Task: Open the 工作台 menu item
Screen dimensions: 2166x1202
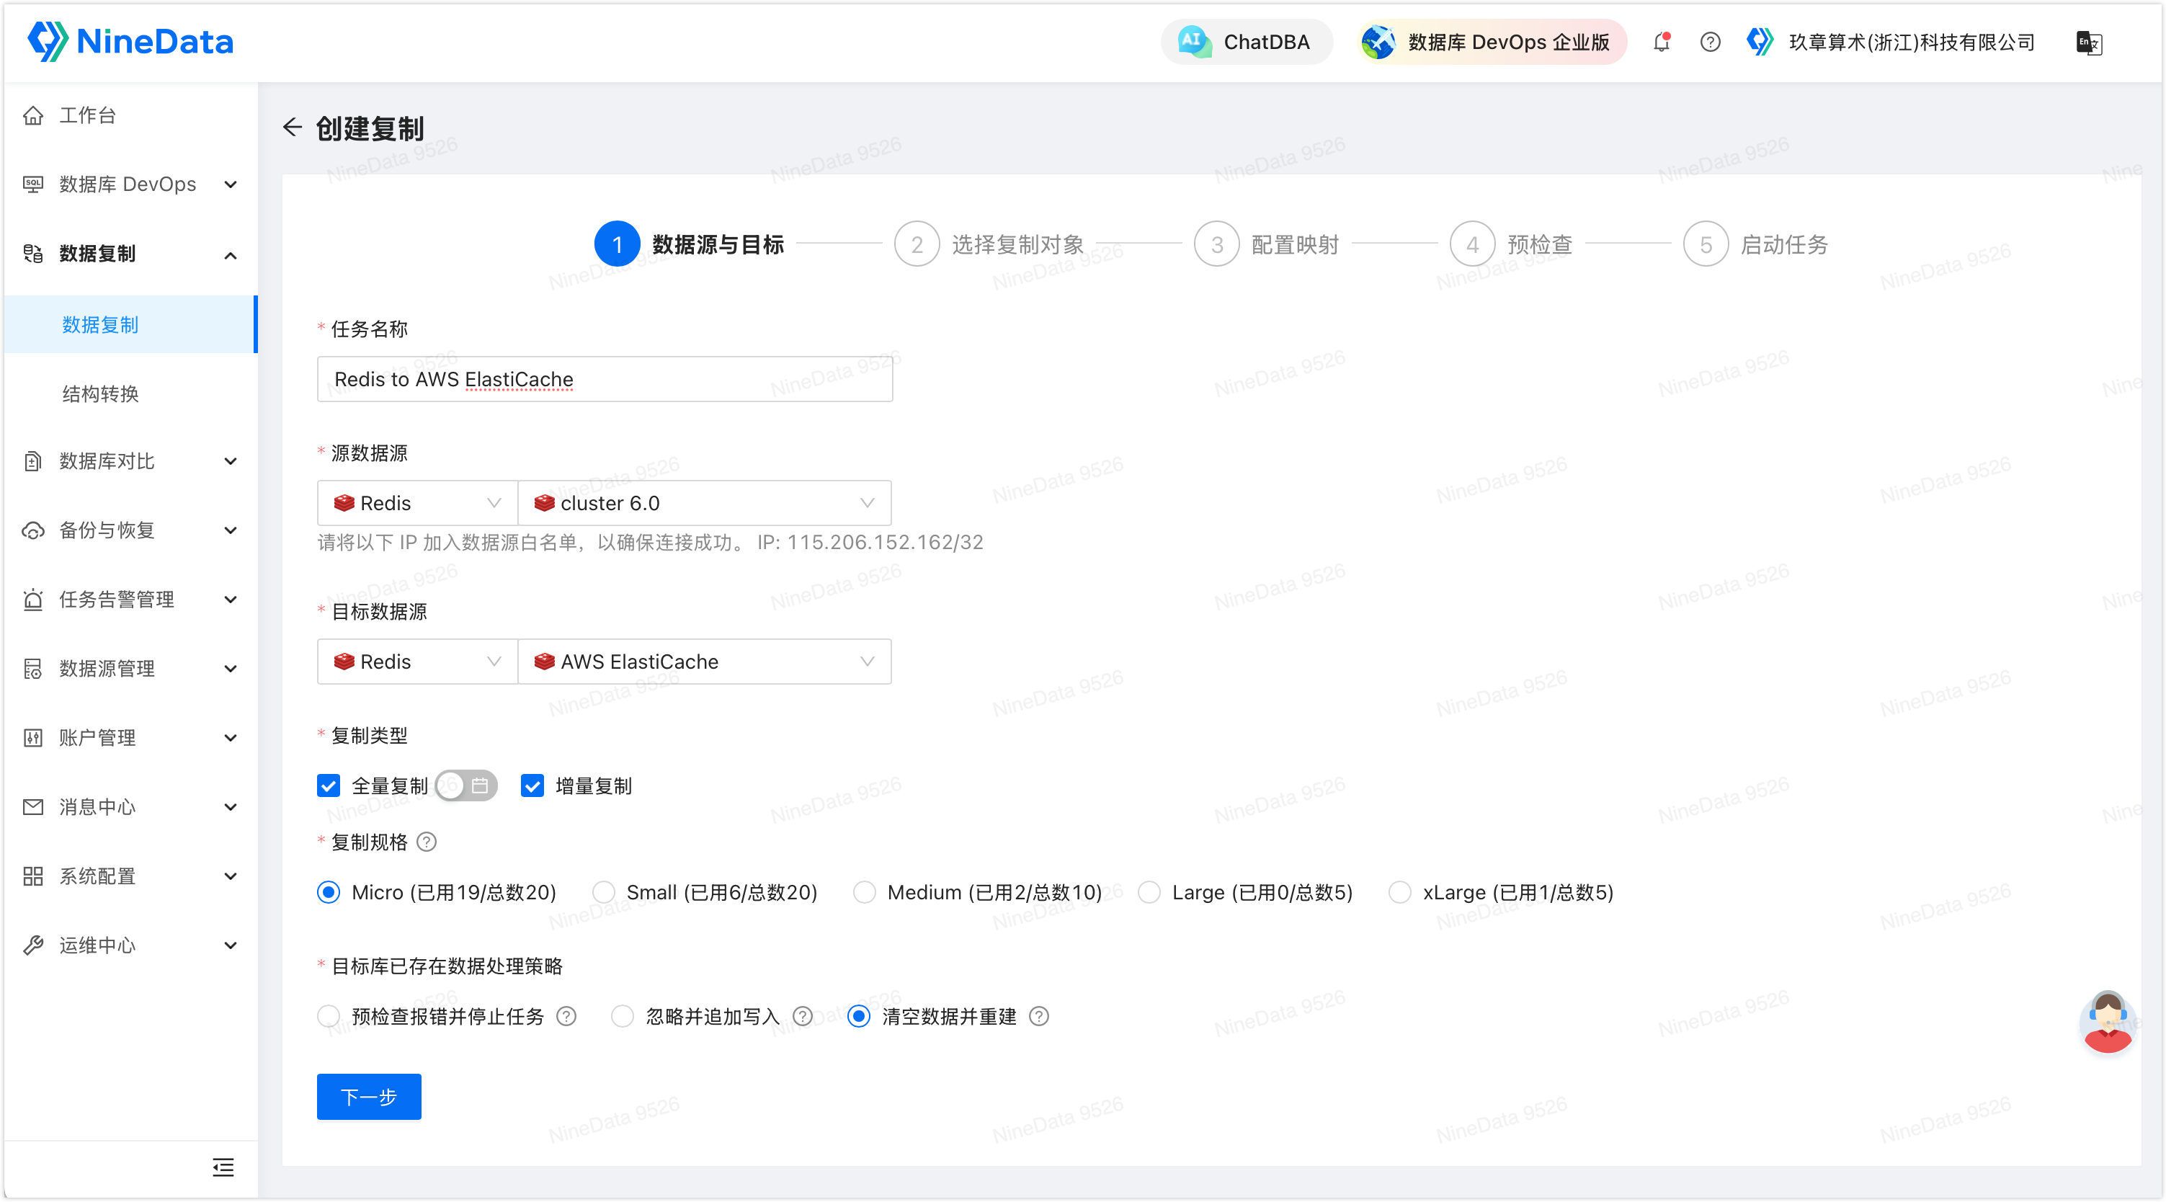Action: [x=131, y=115]
